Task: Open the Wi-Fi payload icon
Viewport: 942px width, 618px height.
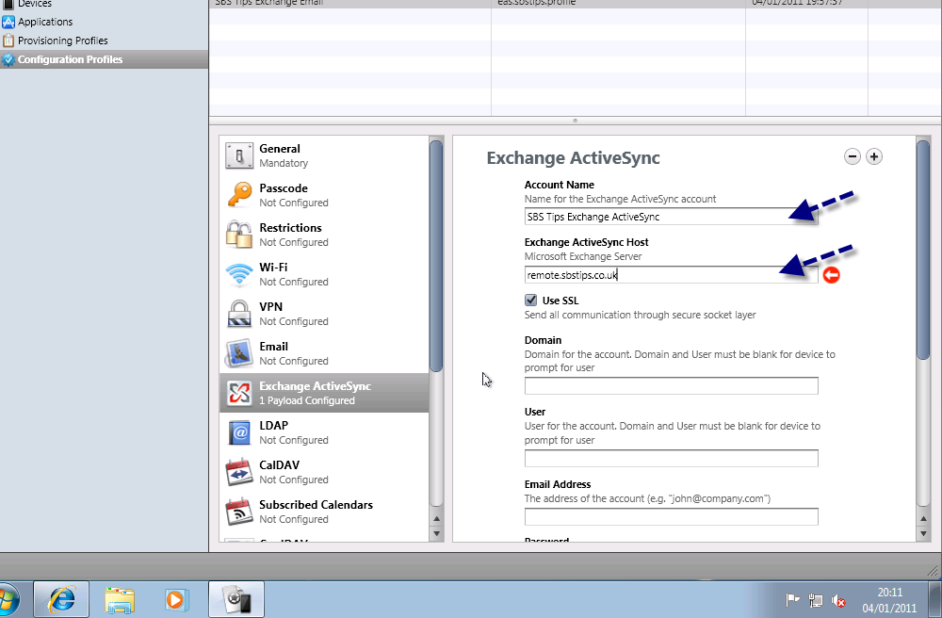Action: 239,274
